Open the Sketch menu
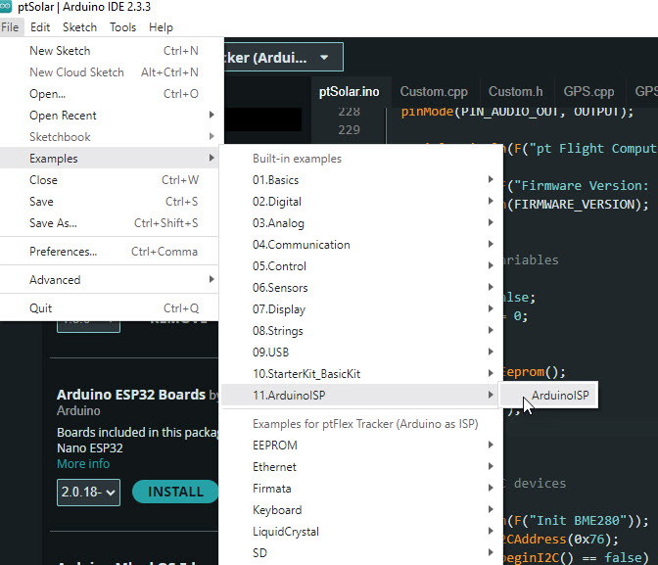The height and width of the screenshot is (565, 658). (x=79, y=27)
